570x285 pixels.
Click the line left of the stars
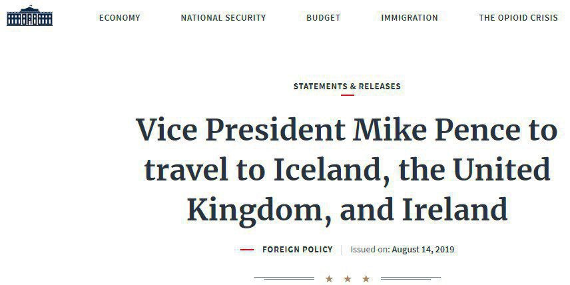[284, 278]
